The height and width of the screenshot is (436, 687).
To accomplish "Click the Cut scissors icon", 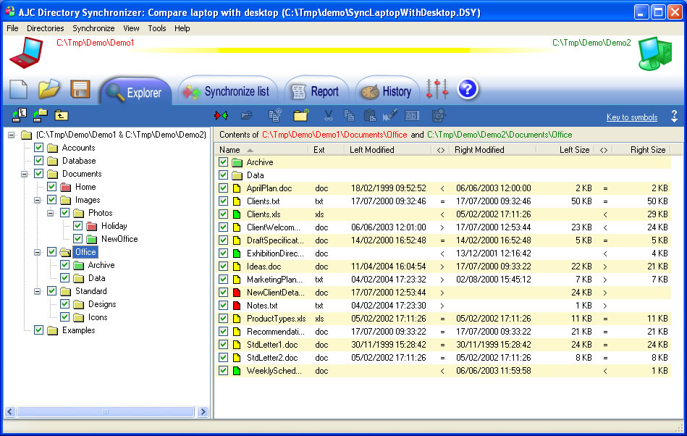I will [x=328, y=116].
